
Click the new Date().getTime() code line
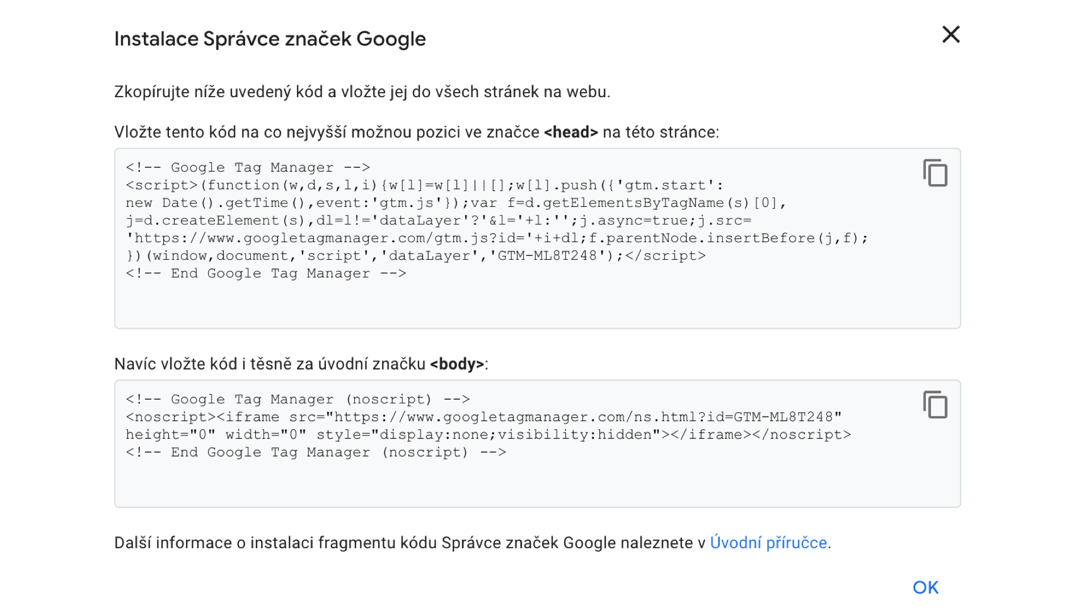[455, 203]
